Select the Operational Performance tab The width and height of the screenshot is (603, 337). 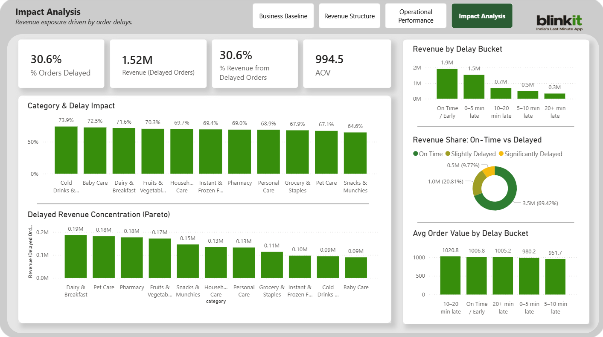[415, 15]
